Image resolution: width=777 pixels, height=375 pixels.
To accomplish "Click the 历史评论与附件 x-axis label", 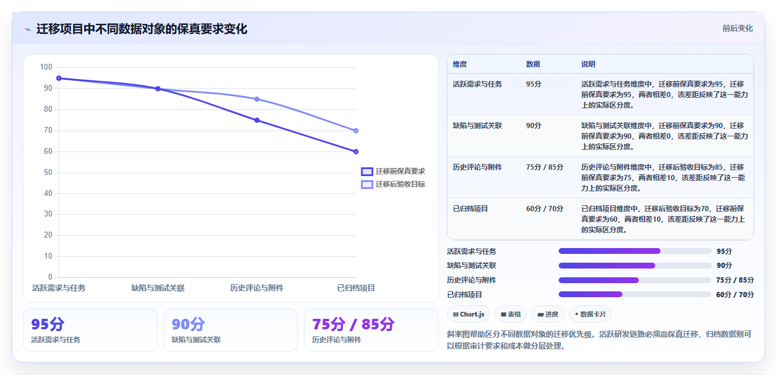I will click(x=257, y=288).
